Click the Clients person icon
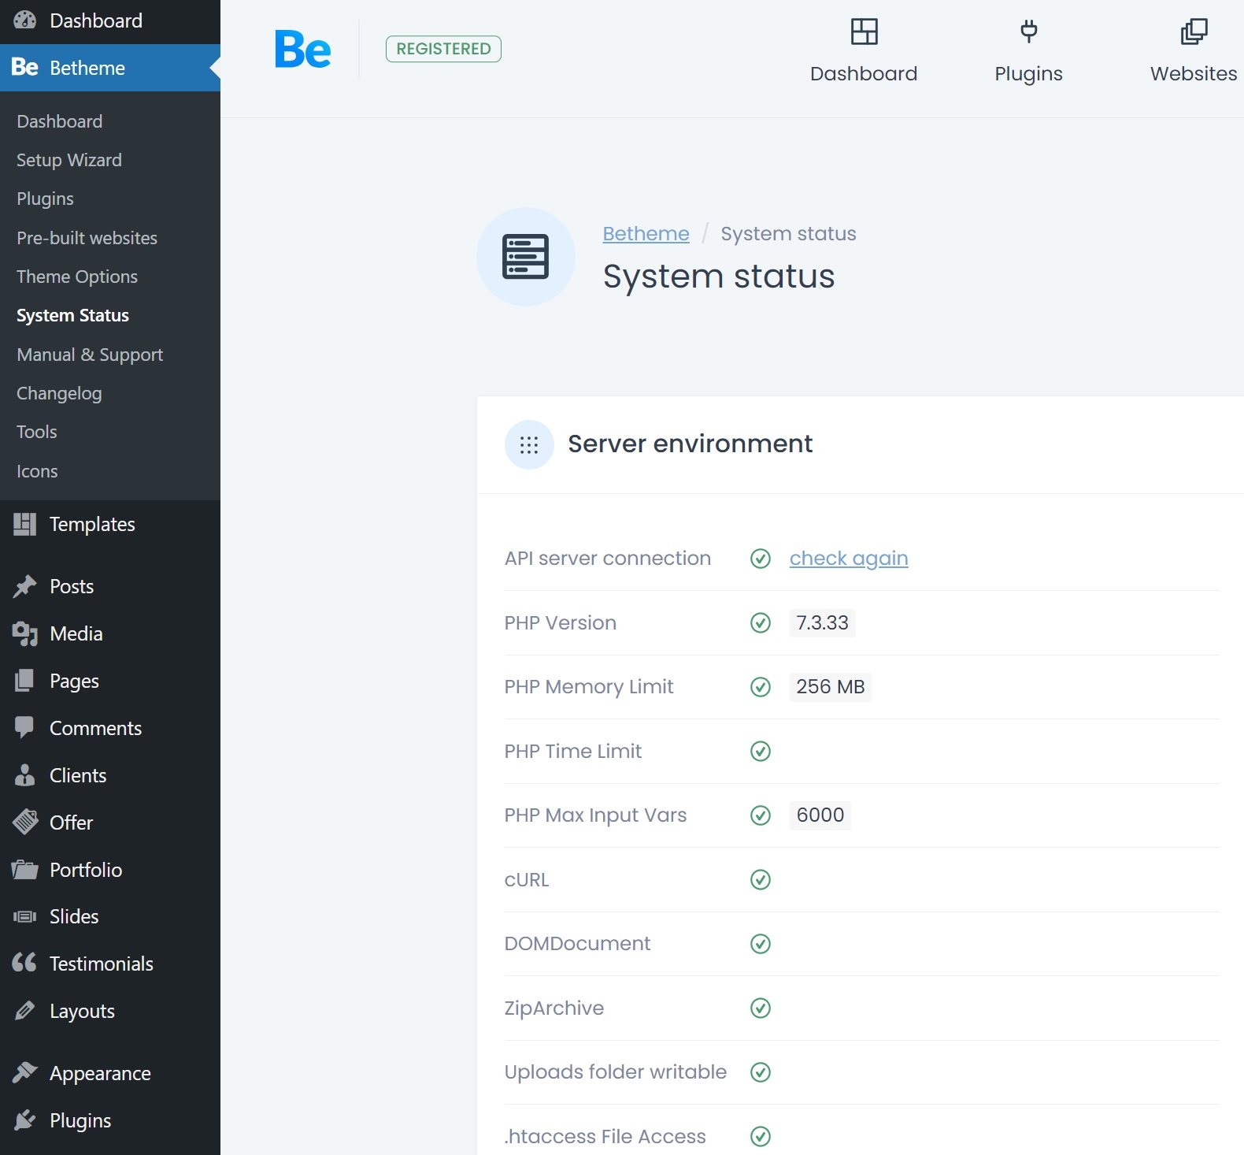 point(24,775)
